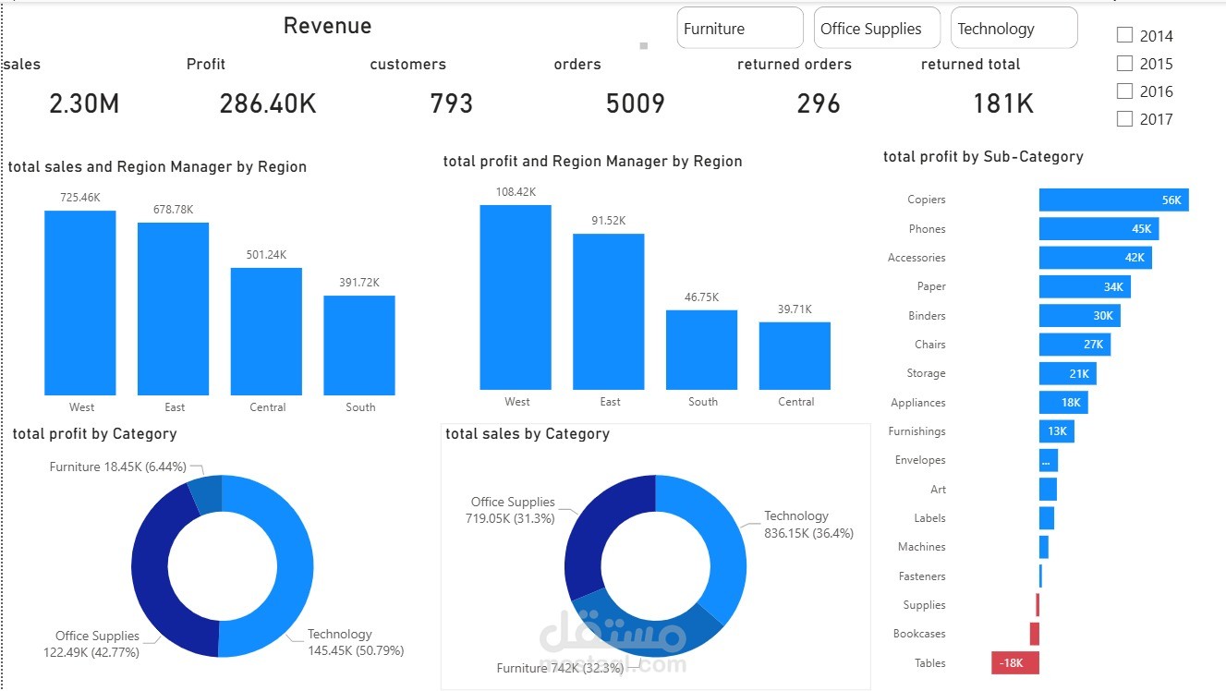Viewport: 1226px width, 691px height.
Task: Click the 'total profit by Sub-Category' chart title
Action: [x=983, y=157]
